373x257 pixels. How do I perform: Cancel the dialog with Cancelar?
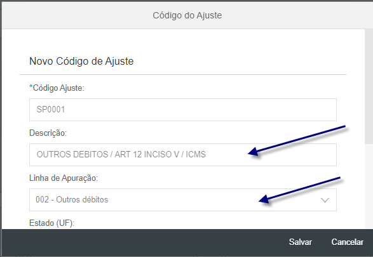[348, 242]
